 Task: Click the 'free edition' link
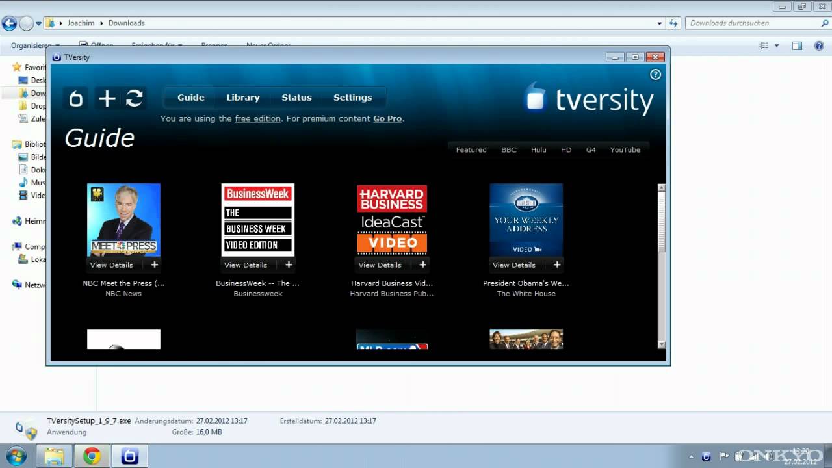[258, 118]
